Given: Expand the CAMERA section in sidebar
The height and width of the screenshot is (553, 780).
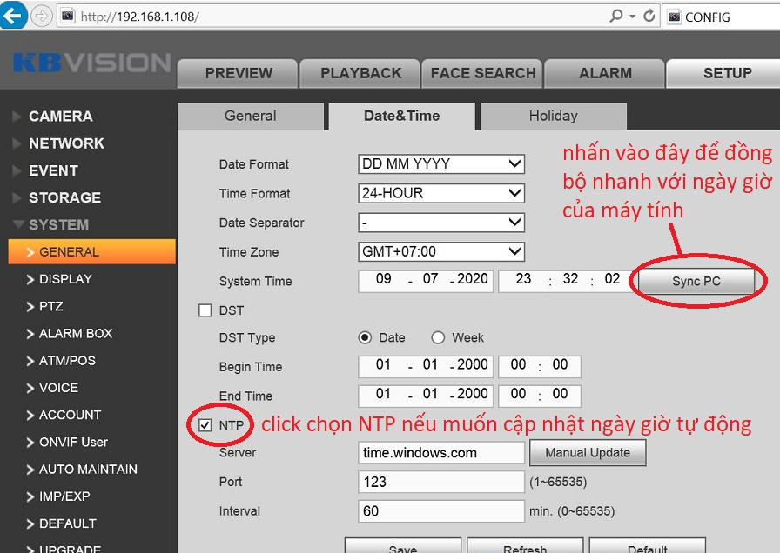Looking at the screenshot, I should click(60, 117).
